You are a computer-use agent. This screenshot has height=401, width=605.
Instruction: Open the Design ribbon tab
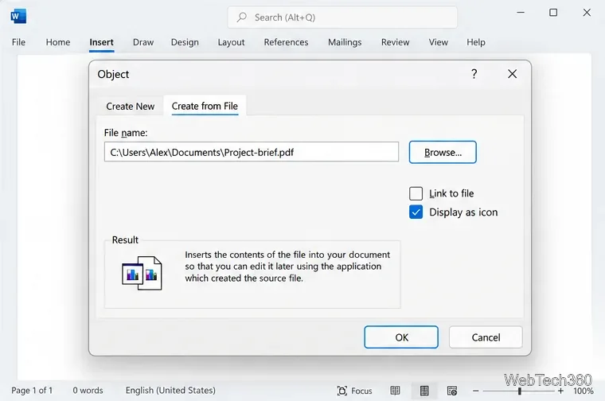click(x=185, y=42)
